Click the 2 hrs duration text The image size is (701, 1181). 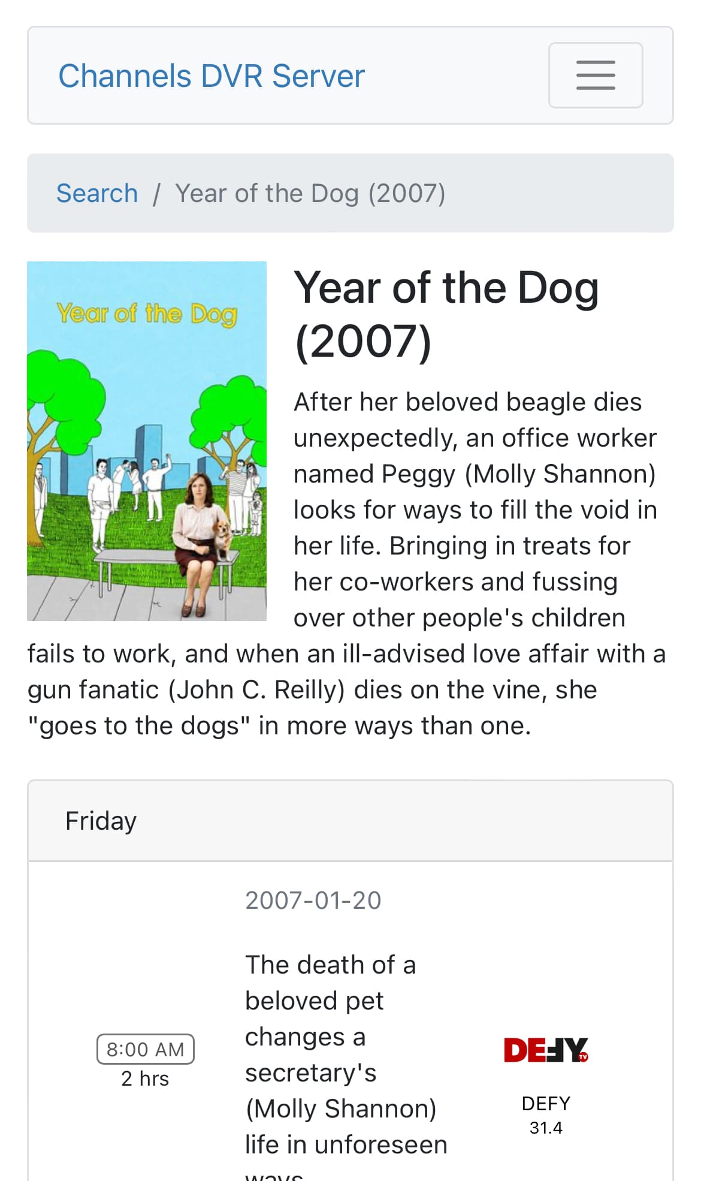point(145,1078)
